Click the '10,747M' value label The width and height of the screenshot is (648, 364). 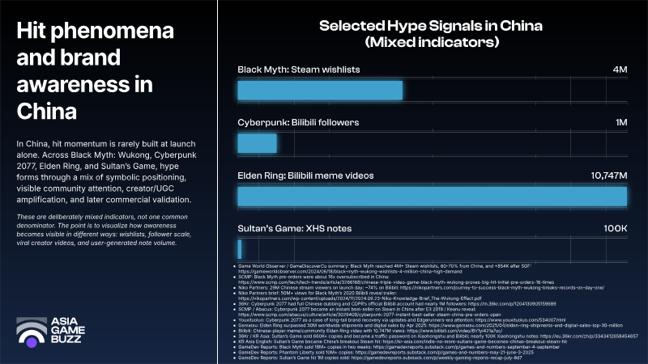coord(609,176)
